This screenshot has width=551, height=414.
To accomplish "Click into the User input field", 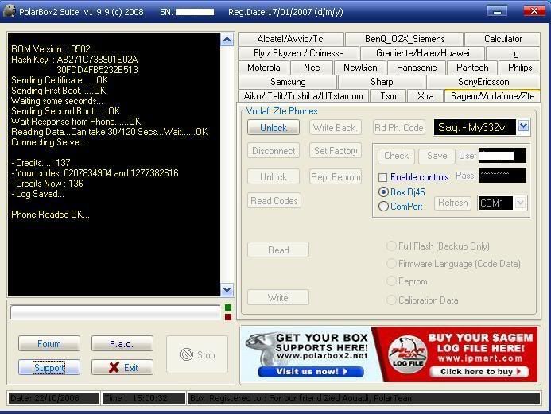I will (x=502, y=156).
